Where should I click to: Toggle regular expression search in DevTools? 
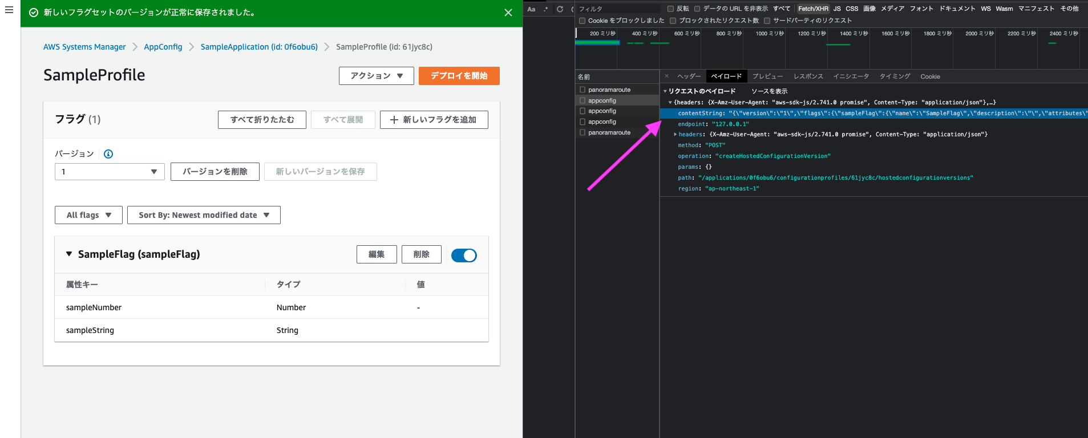tap(546, 9)
